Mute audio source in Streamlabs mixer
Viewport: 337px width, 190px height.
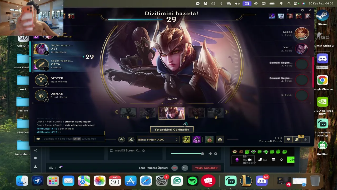coord(210,154)
